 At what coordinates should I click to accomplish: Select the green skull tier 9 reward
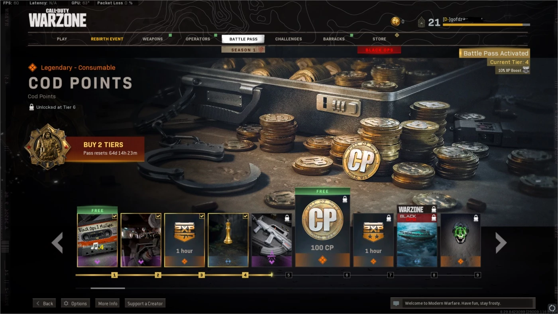460,240
